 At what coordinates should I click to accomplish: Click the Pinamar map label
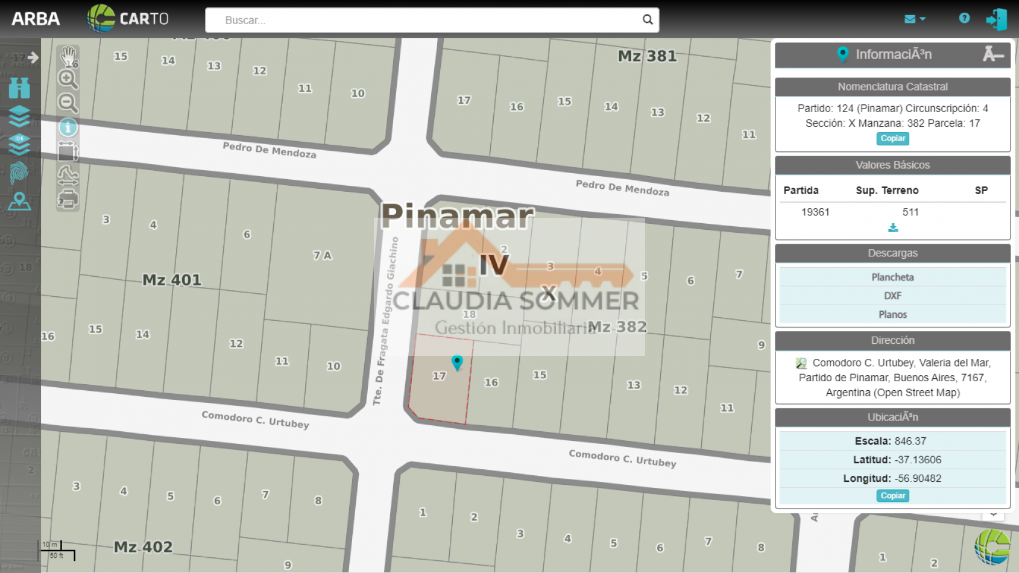coord(458,216)
